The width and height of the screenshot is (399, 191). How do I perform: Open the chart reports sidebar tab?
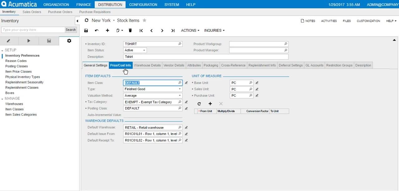click(x=49, y=41)
